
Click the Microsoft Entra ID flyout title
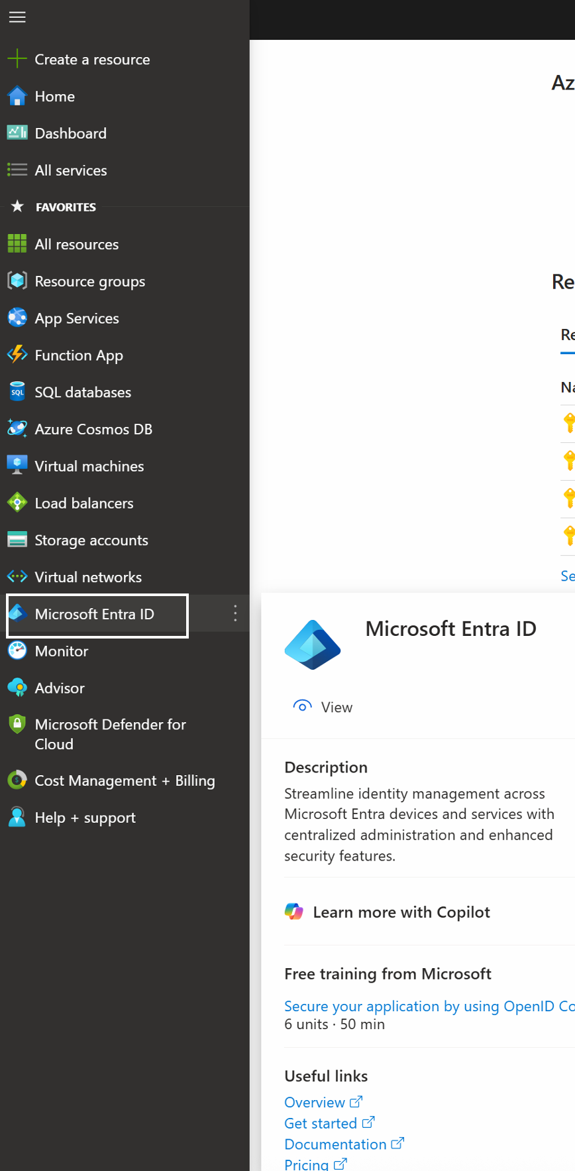450,629
